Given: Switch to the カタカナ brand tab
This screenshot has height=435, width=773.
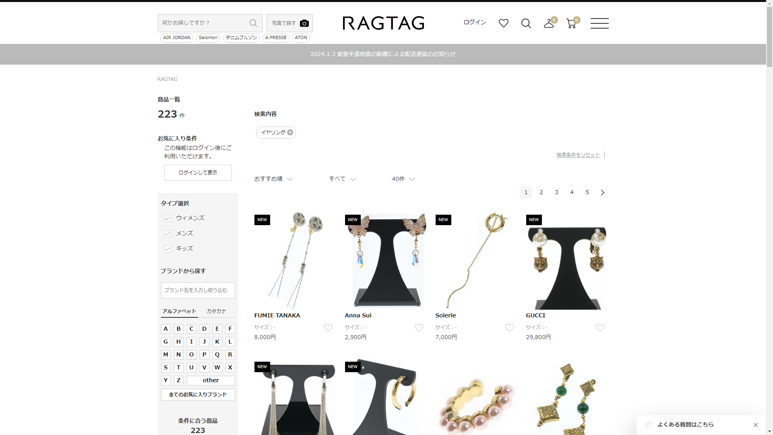Looking at the screenshot, I should click(216, 311).
